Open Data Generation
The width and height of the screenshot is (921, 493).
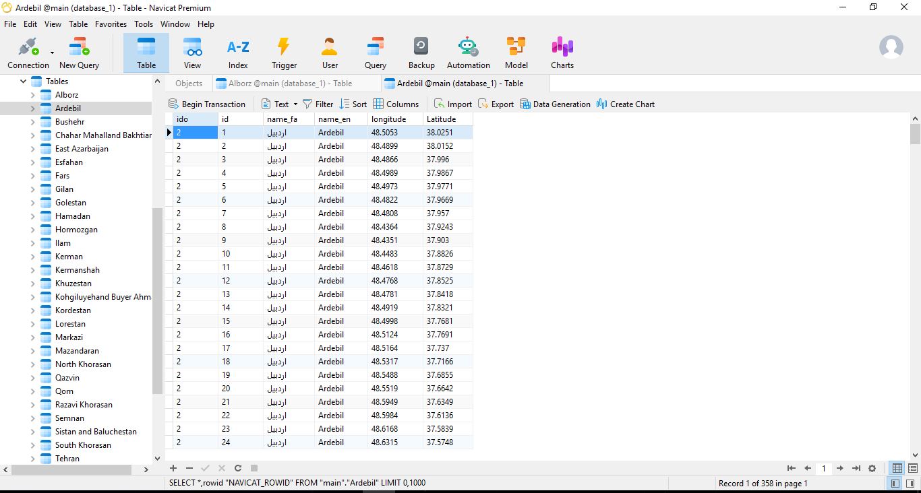[x=555, y=104]
